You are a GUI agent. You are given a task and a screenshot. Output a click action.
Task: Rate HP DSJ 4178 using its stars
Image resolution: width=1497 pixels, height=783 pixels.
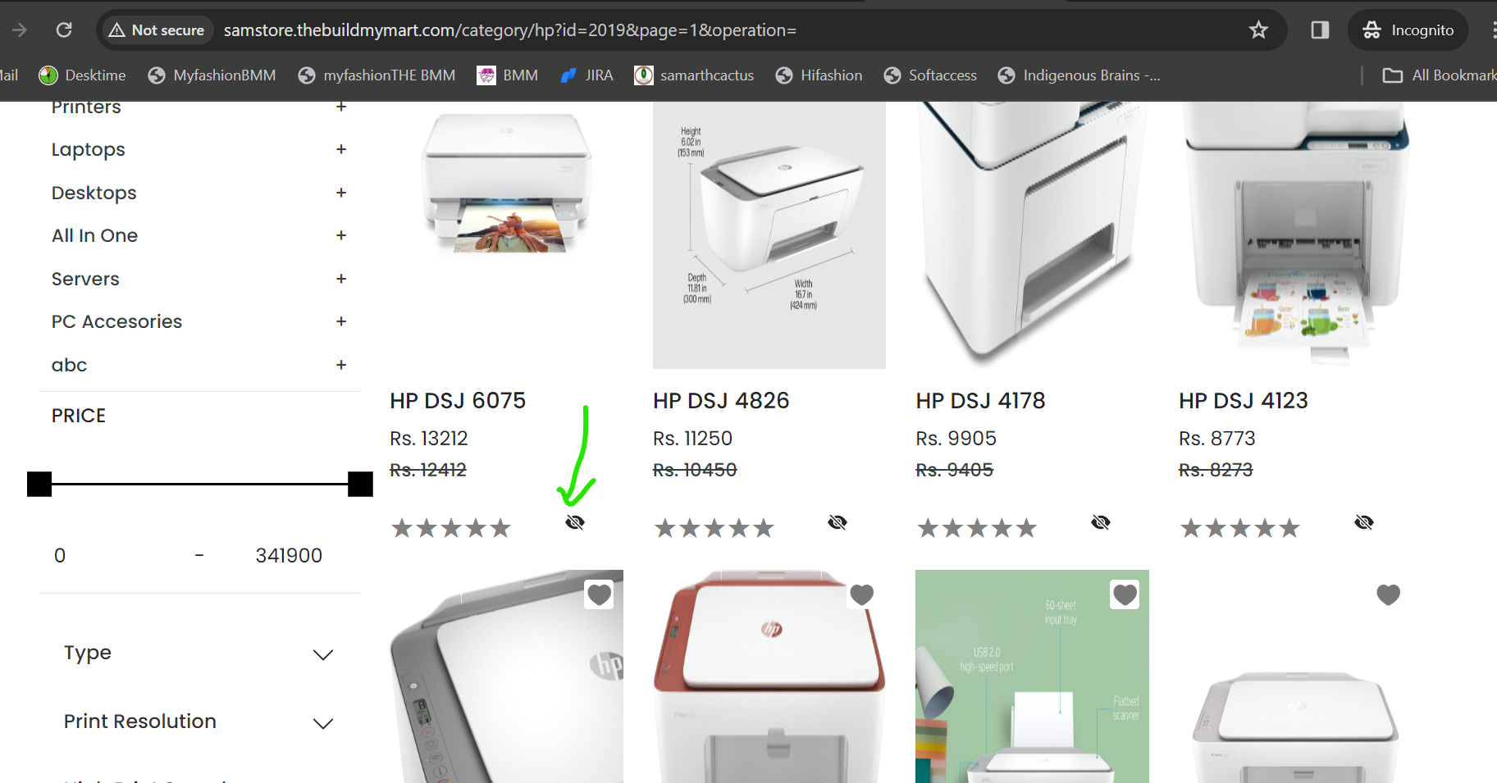(977, 528)
